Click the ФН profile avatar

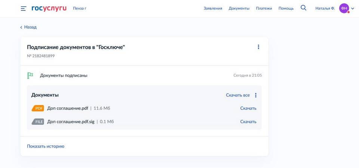(x=344, y=8)
